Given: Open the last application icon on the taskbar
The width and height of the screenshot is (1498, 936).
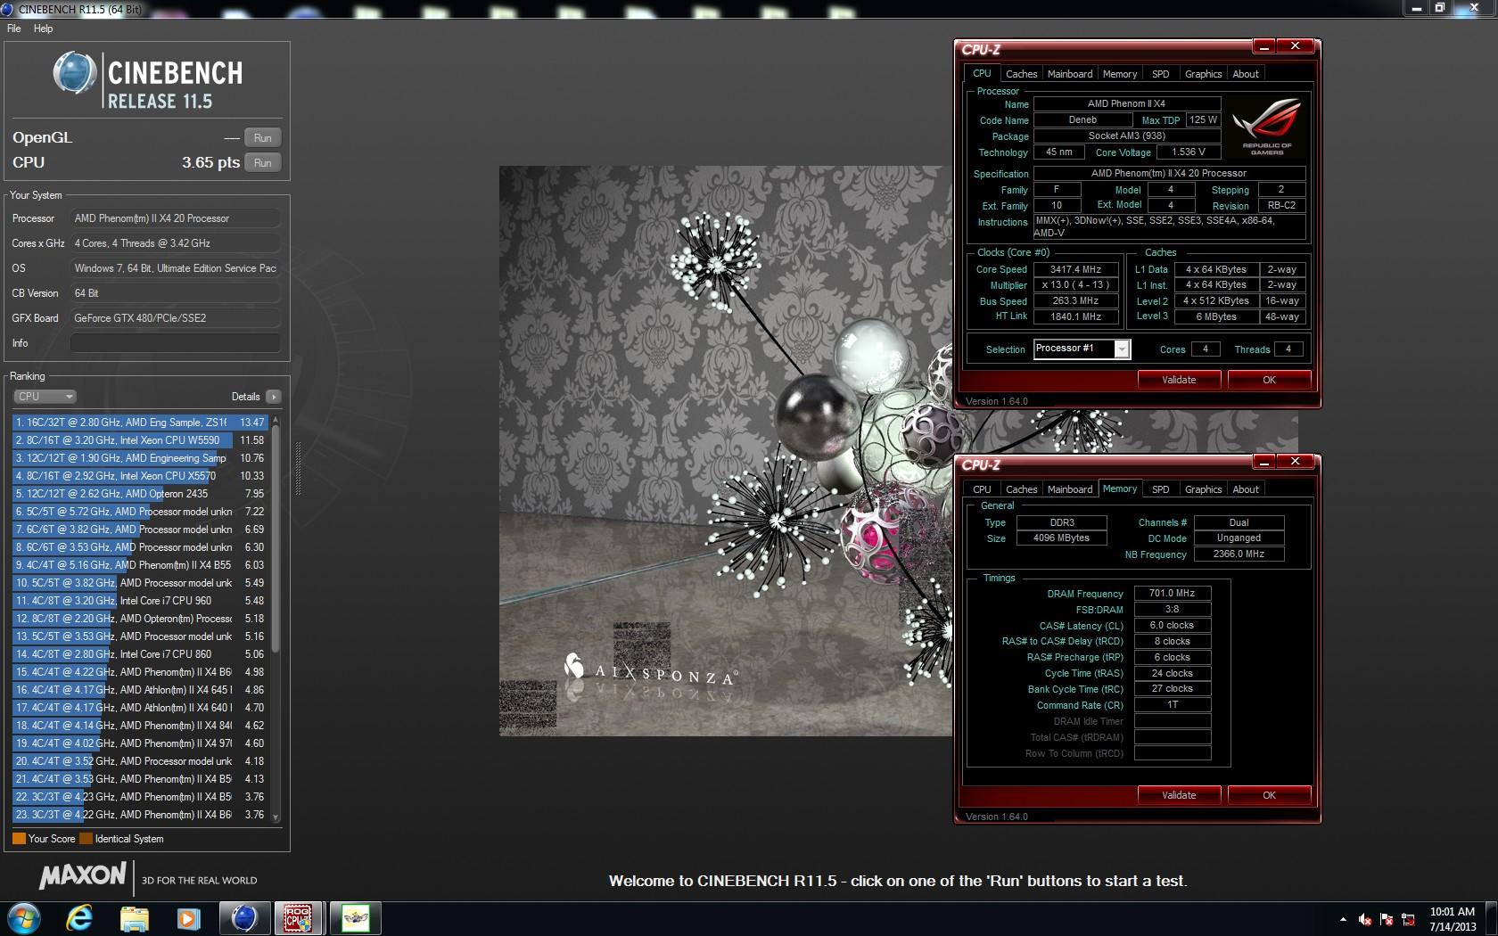Looking at the screenshot, I should (x=355, y=918).
